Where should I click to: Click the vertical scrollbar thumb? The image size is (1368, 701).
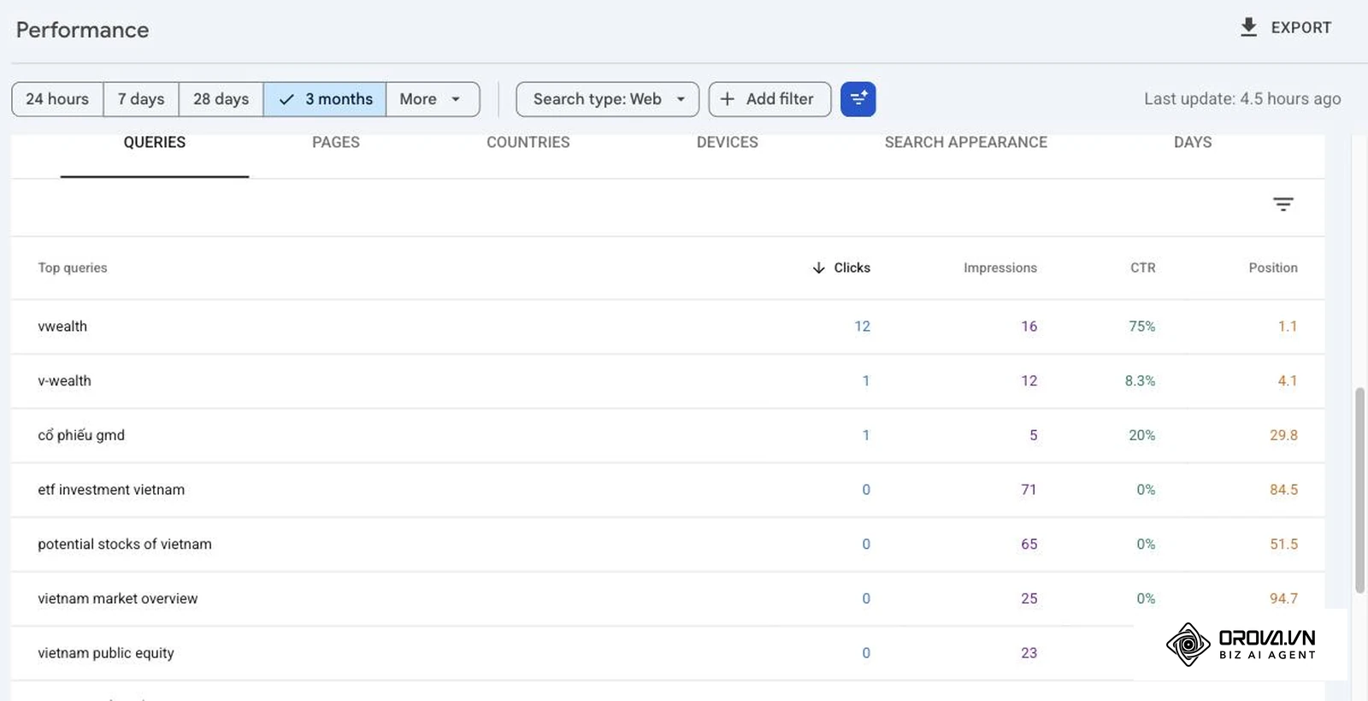click(1359, 490)
